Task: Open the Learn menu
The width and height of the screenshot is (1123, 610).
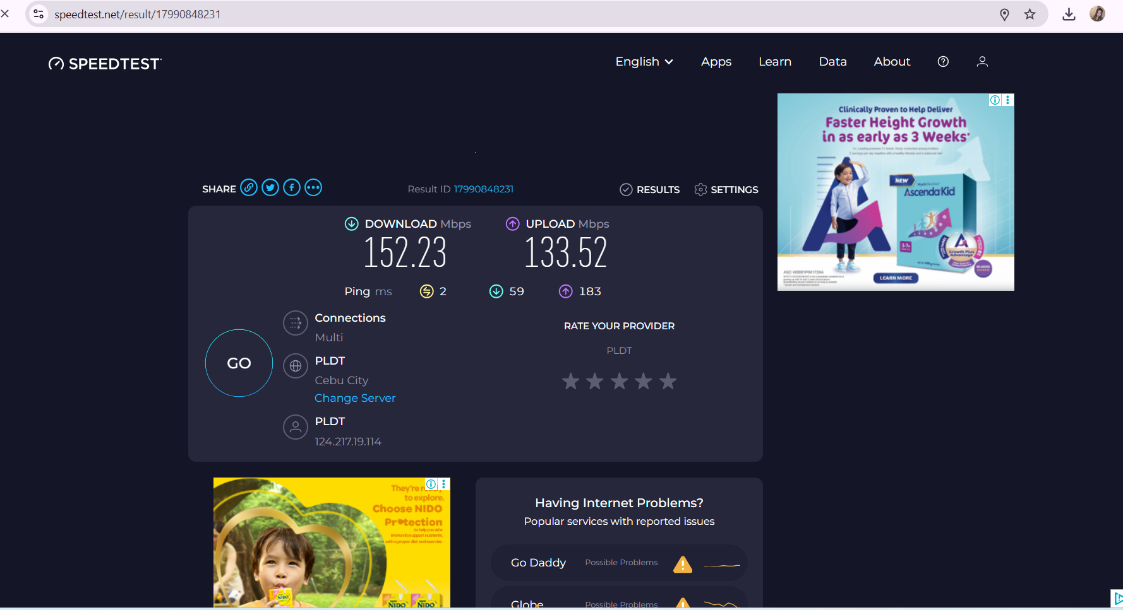Action: [x=775, y=62]
